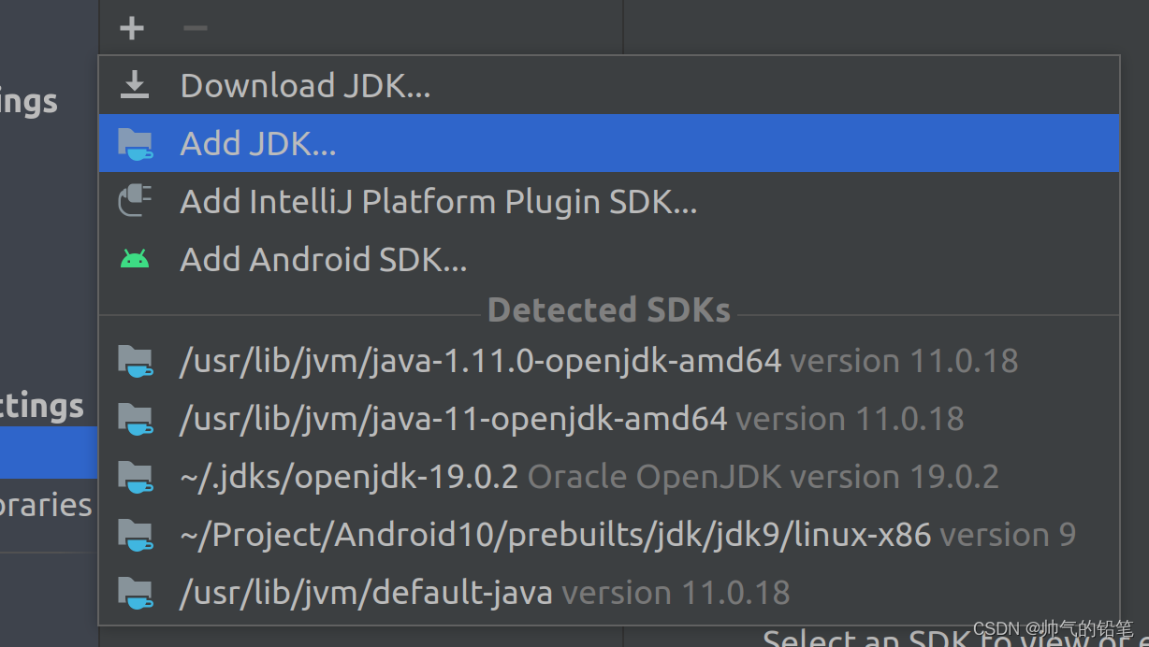1149x647 pixels.
Task: Click the plus button to add an SDK
Action: 131,27
